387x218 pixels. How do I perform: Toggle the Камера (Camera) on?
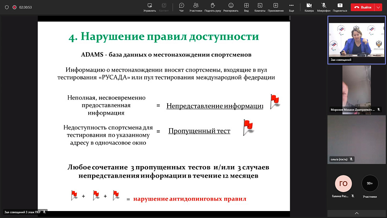[309, 7]
